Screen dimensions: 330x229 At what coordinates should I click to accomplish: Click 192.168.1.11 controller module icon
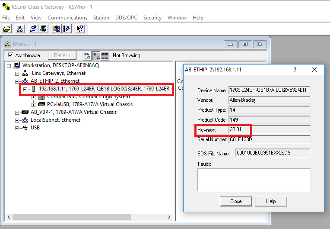point(33,89)
